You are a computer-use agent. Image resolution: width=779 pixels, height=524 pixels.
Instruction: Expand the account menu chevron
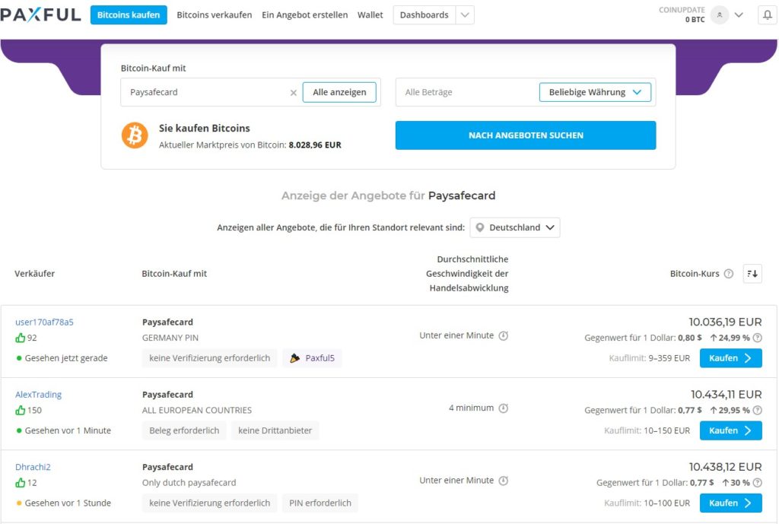(x=739, y=15)
